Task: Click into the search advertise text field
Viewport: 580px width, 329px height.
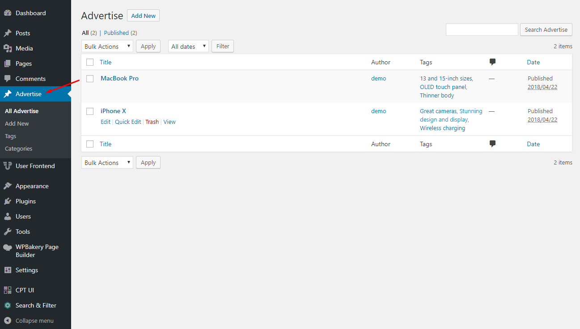Action: coord(482,30)
